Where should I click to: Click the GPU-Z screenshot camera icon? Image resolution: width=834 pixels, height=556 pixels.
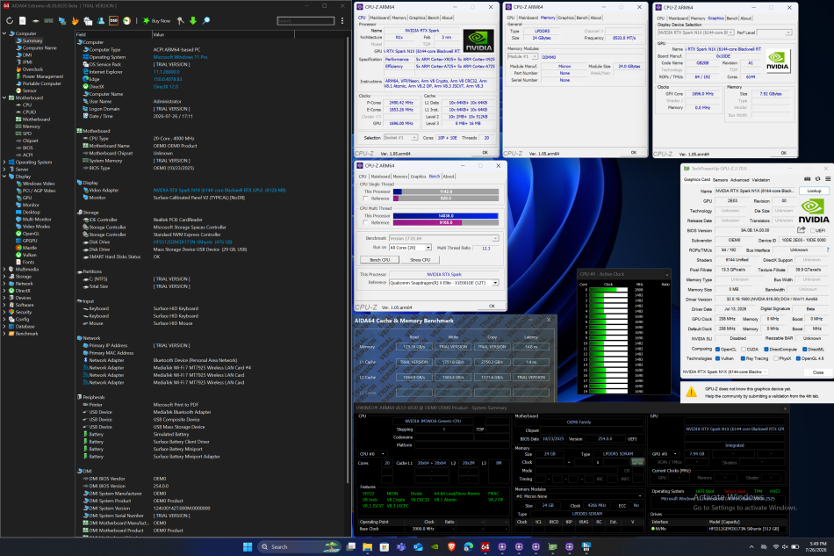point(807,179)
